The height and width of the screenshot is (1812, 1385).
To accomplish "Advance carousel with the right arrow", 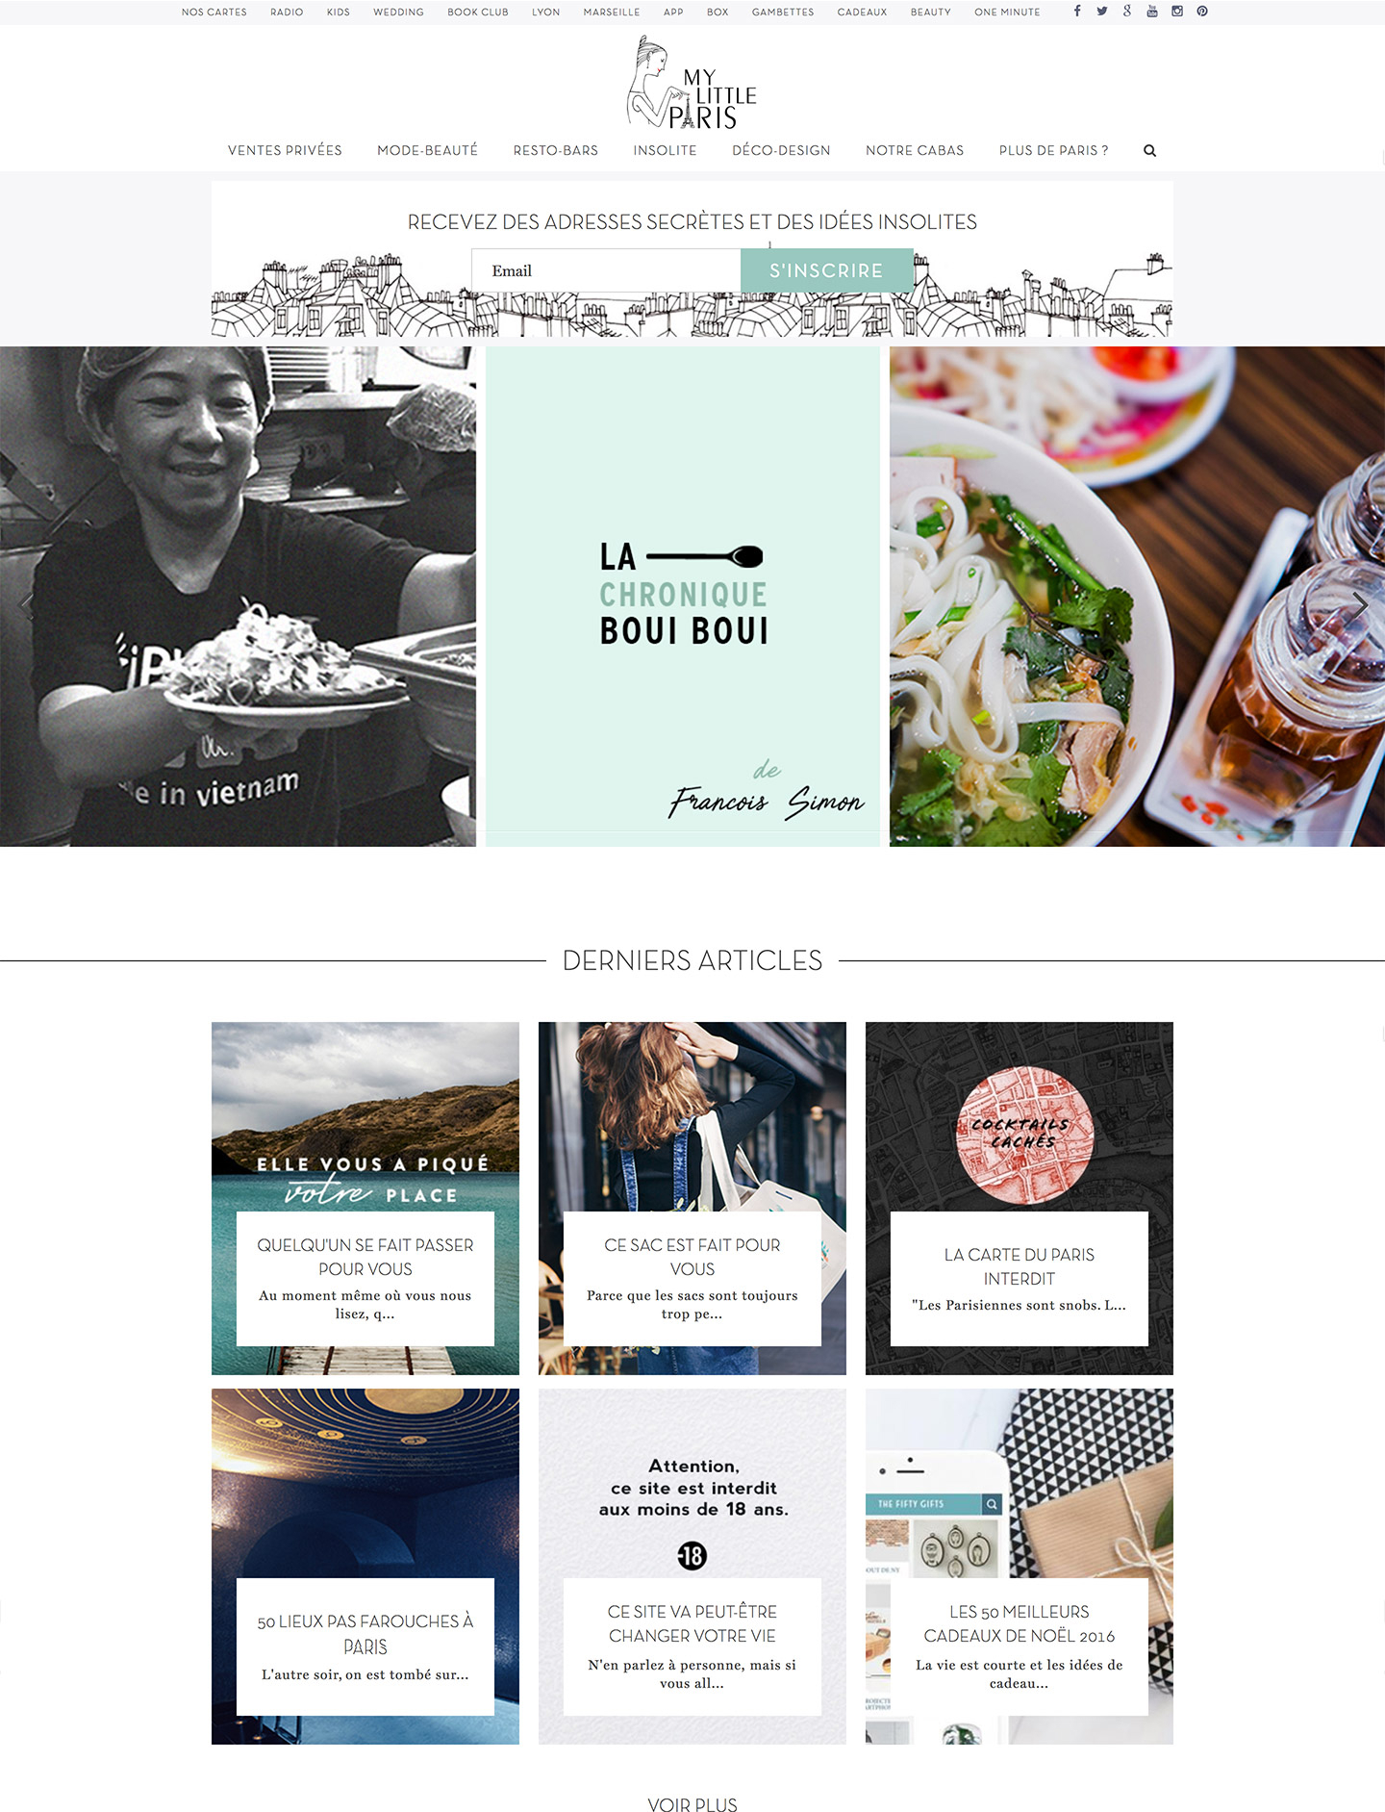I will coord(1360,604).
